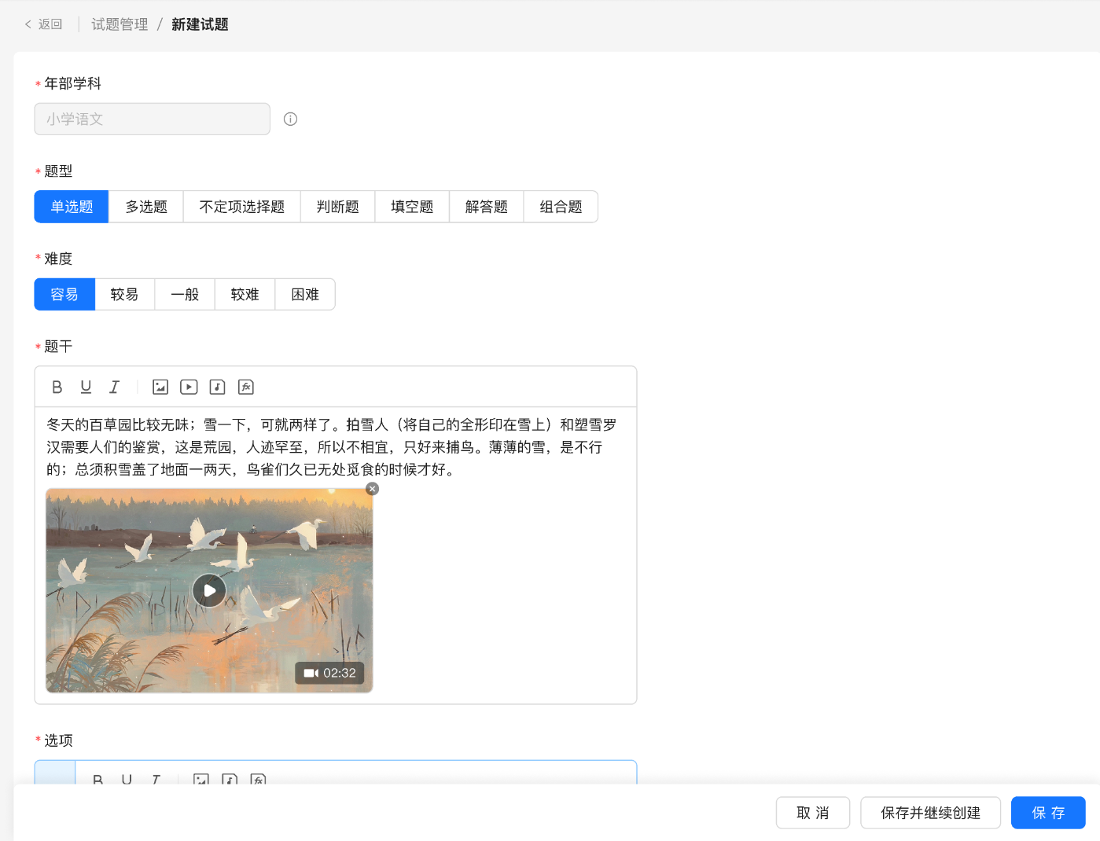This screenshot has width=1100, height=841.
Task: Open 试题管理 breadcrumb link
Action: coord(120,24)
